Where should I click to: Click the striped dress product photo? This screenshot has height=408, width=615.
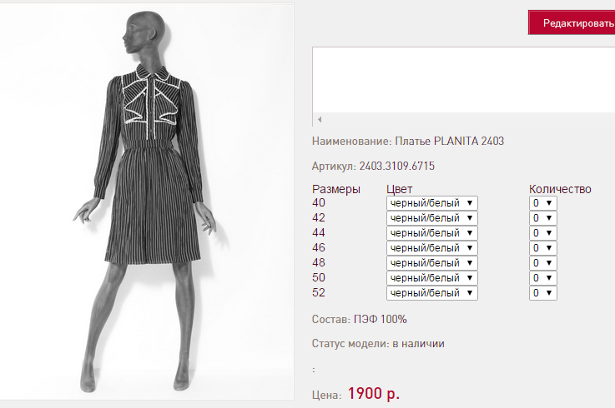[147, 202]
